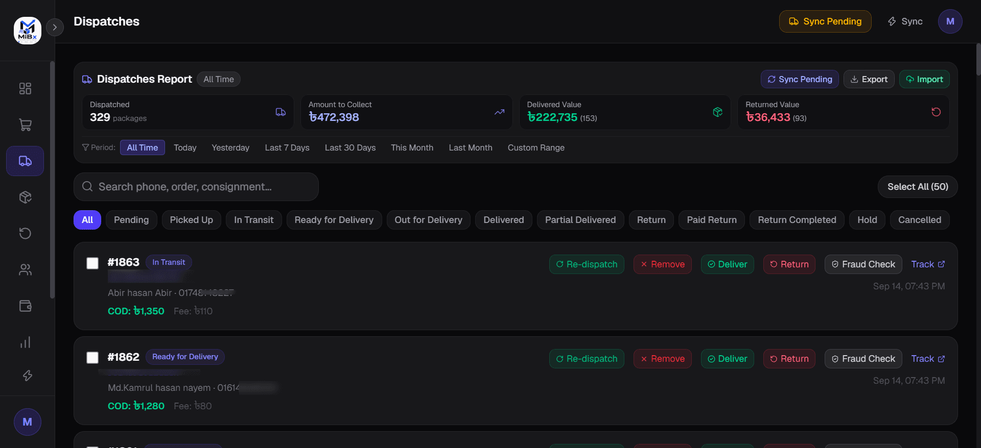981x448 pixels.
Task: Click the refresh icon in Returned Value card
Action: pos(936,112)
